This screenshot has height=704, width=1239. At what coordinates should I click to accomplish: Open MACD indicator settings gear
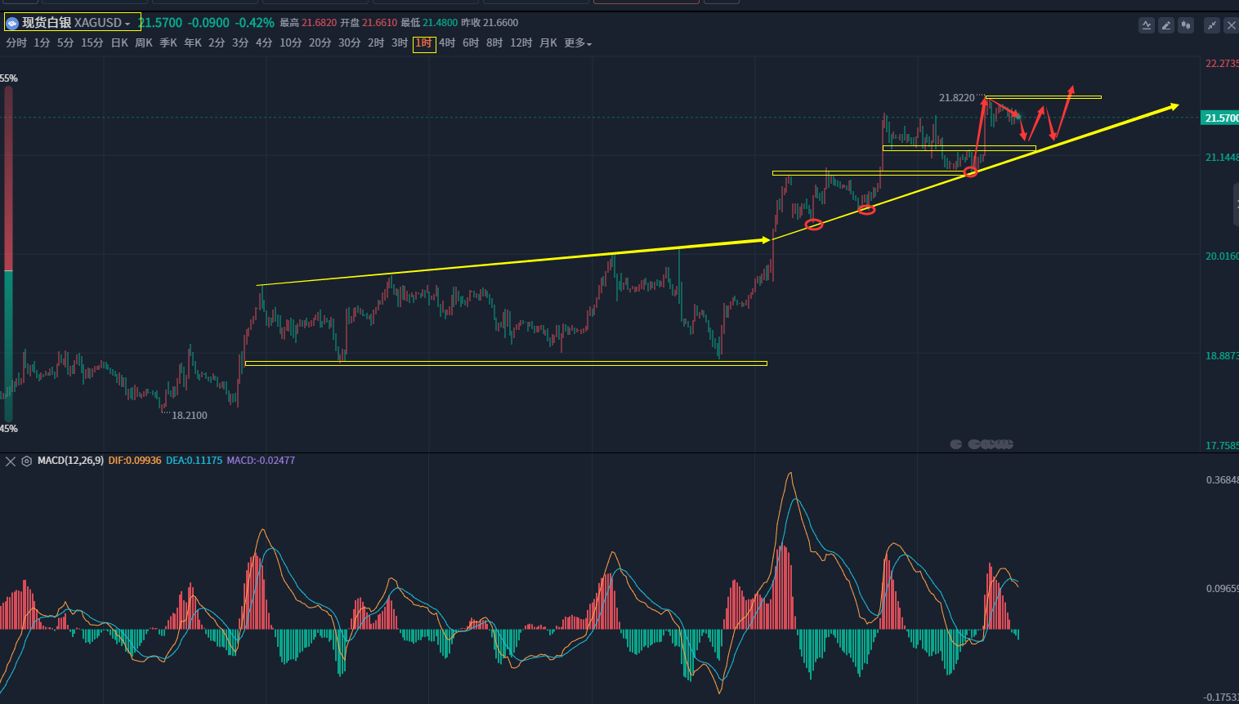click(27, 461)
